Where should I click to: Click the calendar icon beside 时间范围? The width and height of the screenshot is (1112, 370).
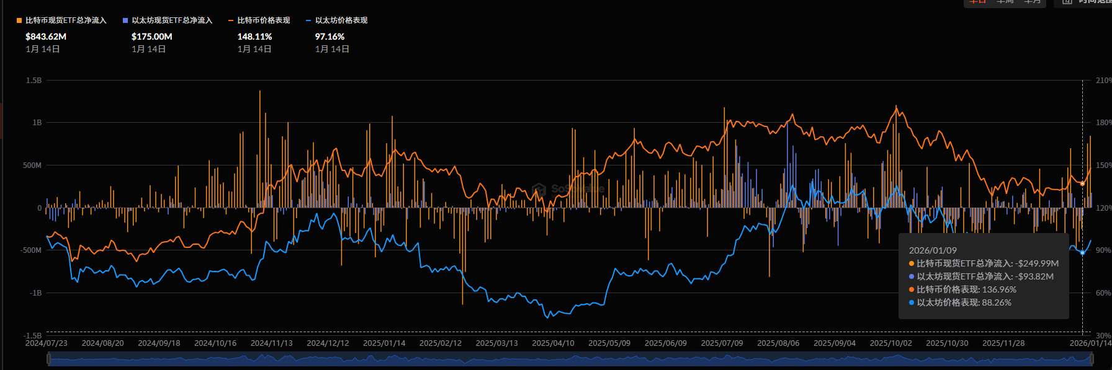pyautogui.click(x=1067, y=2)
